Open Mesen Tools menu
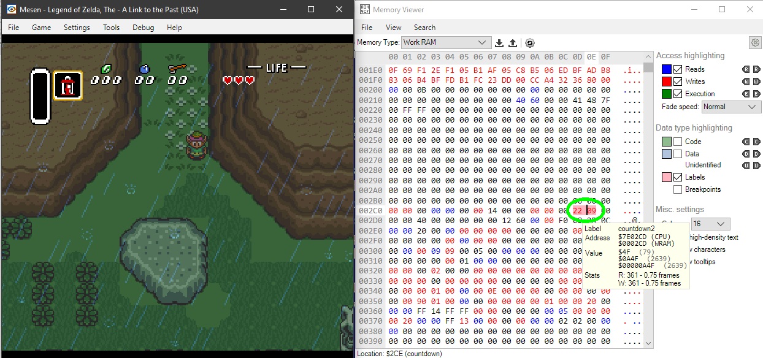This screenshot has width=763, height=358. point(112,28)
